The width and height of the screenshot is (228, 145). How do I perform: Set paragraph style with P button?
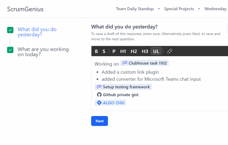point(114,51)
